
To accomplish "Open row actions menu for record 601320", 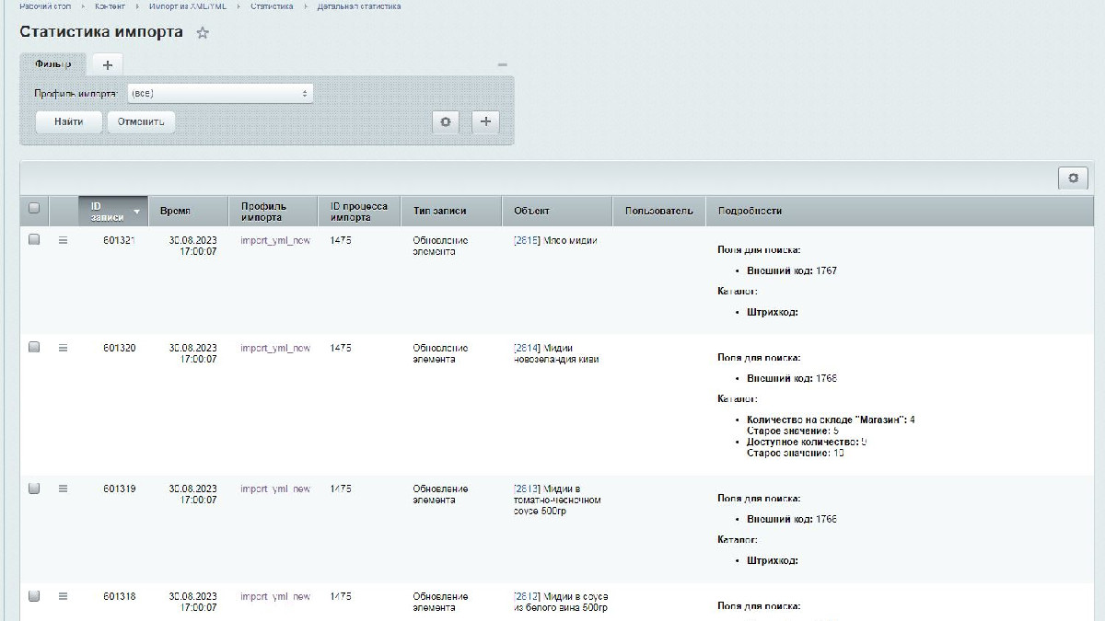I will pos(64,348).
